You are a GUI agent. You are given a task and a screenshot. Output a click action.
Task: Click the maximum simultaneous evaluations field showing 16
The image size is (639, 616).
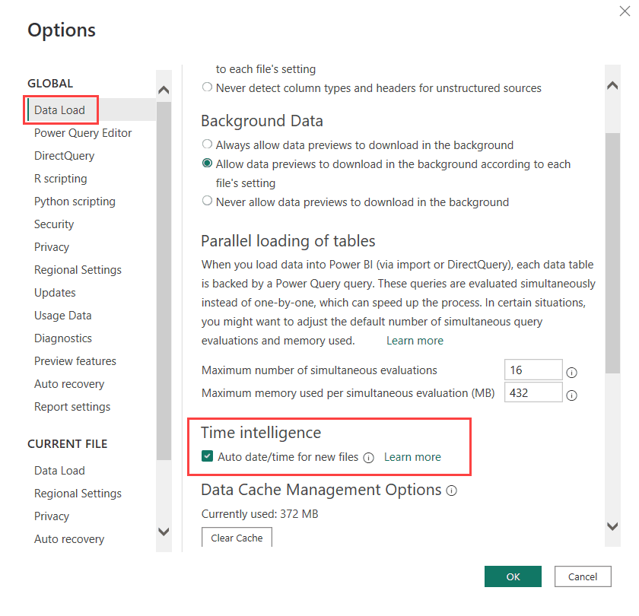533,370
